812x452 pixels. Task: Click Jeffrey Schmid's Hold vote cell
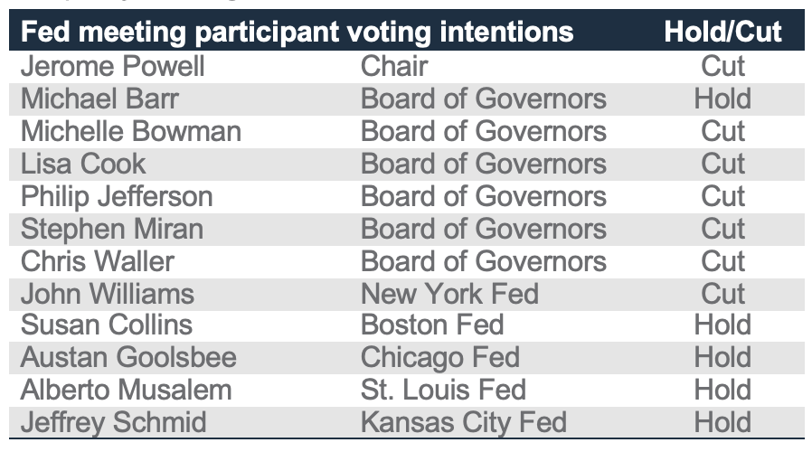pyautogui.click(x=722, y=422)
